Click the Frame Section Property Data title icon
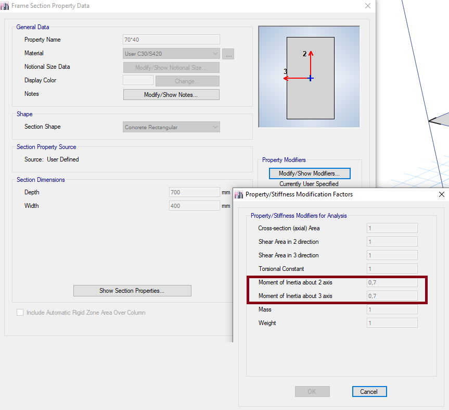The width and height of the screenshot is (449, 410). [x=5, y=6]
